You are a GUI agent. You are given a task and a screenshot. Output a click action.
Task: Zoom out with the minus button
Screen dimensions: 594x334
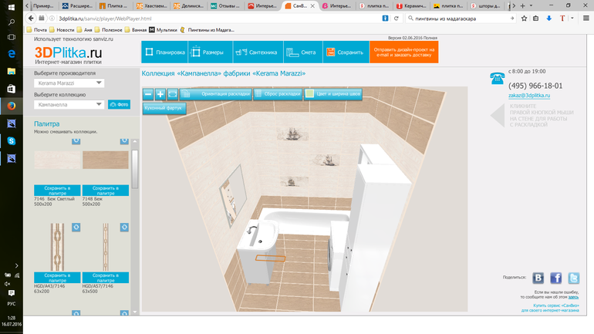(148, 94)
